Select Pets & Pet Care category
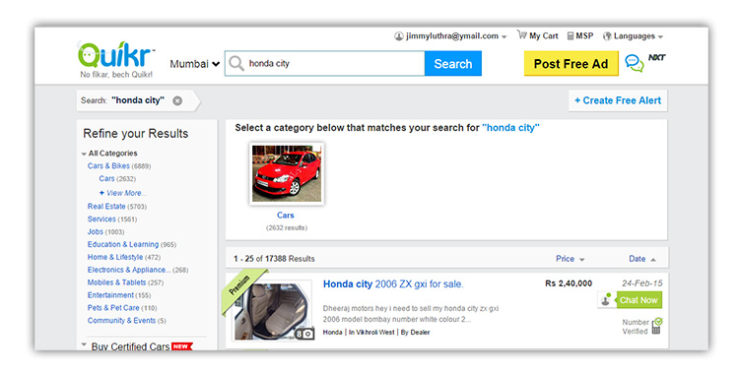This screenshot has width=739, height=375. 113,308
